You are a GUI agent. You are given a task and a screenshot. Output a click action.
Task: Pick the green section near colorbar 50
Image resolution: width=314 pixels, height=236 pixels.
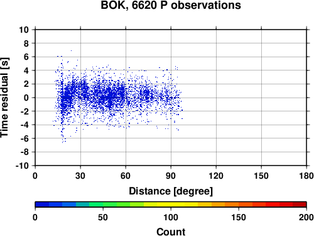(x=103, y=205)
